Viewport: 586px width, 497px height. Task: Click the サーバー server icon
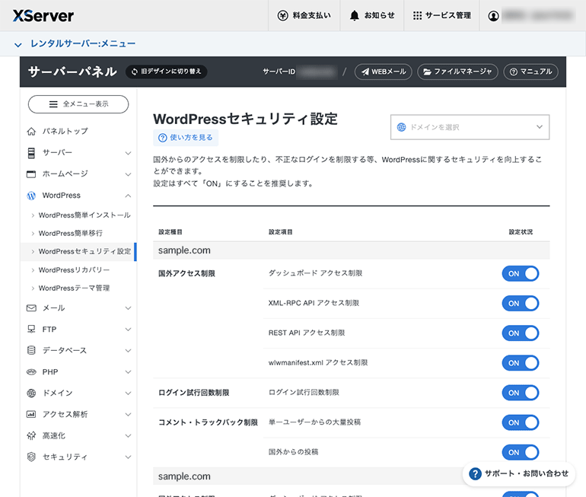(x=31, y=153)
